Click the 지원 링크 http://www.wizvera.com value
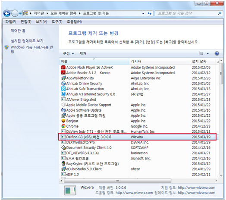The height and width of the screenshot is (200, 226). tap(196, 187)
